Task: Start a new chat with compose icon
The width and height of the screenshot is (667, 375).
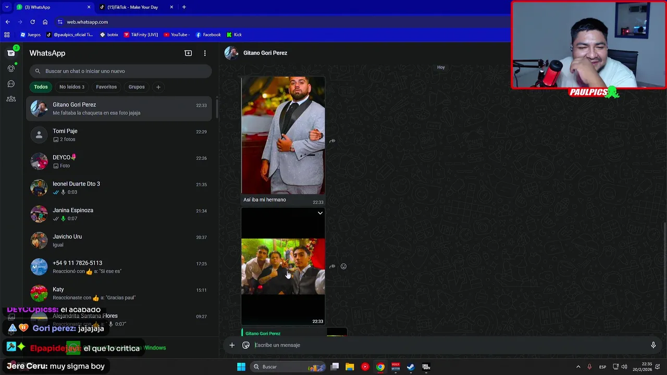Action: (x=188, y=53)
